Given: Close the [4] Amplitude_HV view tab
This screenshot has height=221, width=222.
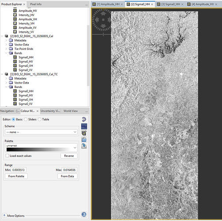Looking at the screenshot, I should (216, 4).
